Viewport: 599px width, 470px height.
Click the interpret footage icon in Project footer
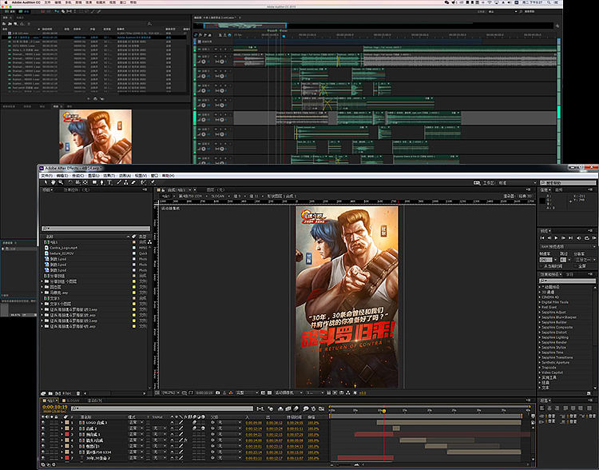(43, 393)
